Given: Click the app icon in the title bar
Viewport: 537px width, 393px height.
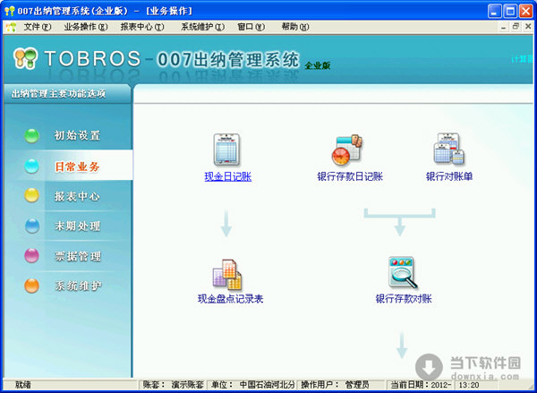Looking at the screenshot, I should click(x=10, y=11).
